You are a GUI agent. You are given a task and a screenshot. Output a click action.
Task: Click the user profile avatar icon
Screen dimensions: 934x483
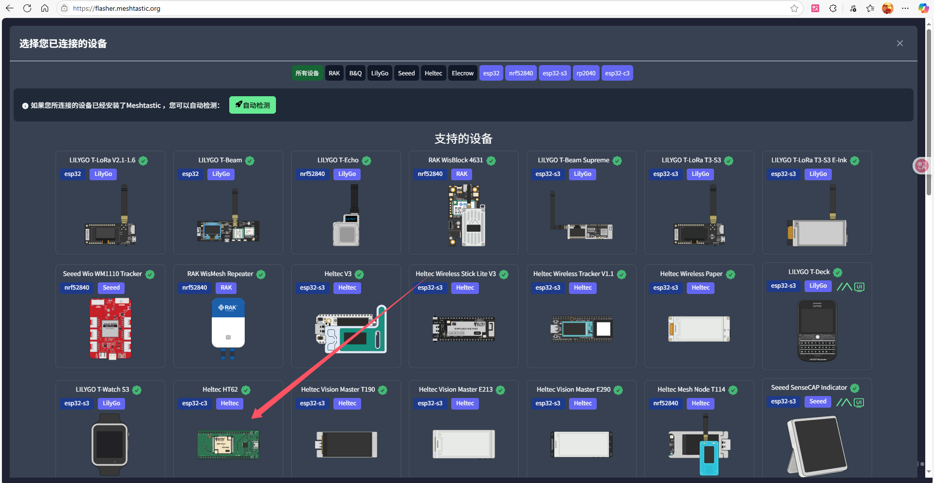point(887,8)
